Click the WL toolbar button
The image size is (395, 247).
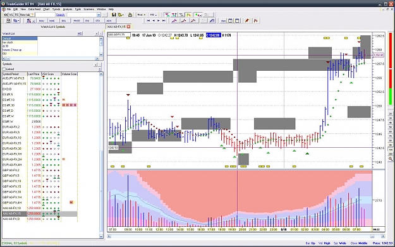coord(11,15)
